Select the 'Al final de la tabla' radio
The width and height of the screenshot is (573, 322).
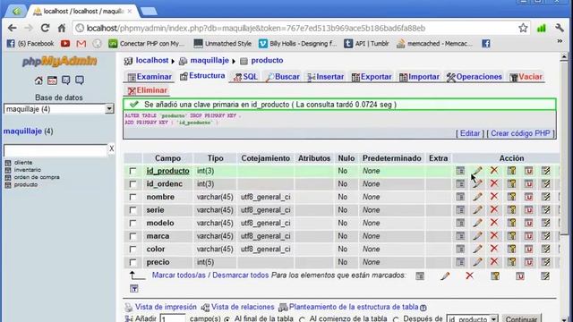(227, 319)
